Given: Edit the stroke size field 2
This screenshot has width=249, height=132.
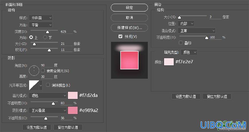Looking at the screenshot, I should pyautogui.click(x=215, y=17).
